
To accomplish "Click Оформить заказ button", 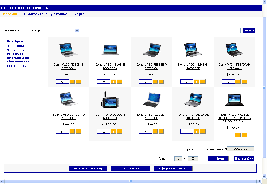I will 173,168.
